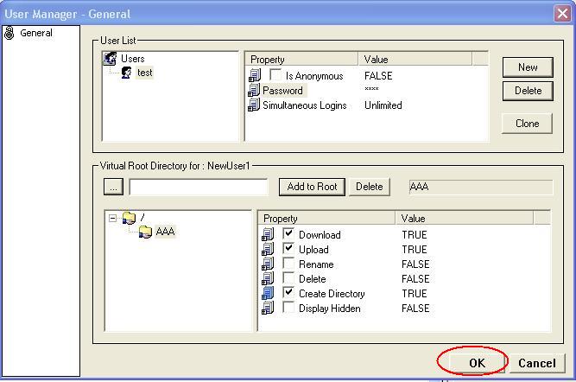Select the Users group icon

(x=110, y=59)
